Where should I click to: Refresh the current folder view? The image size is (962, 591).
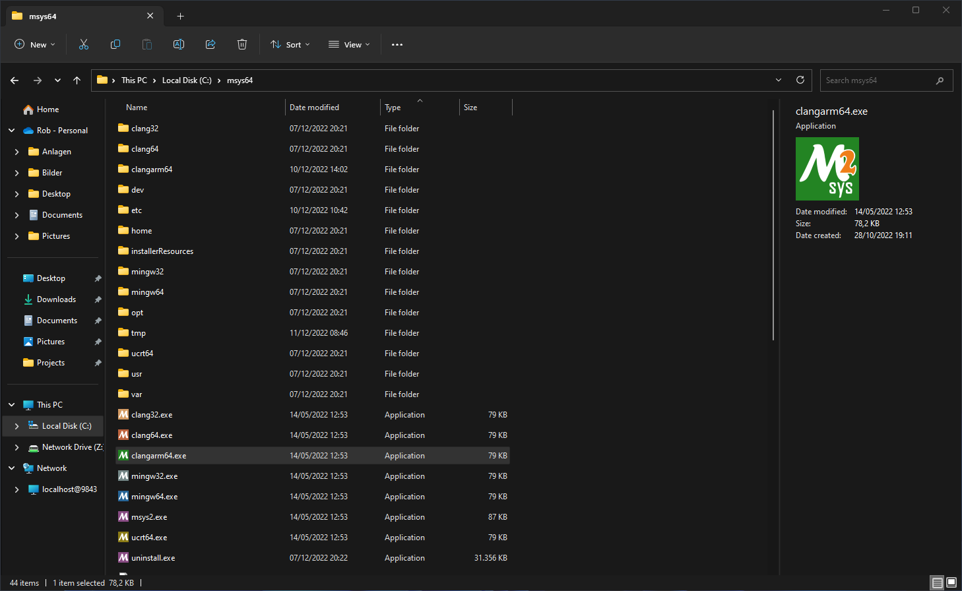coord(800,80)
